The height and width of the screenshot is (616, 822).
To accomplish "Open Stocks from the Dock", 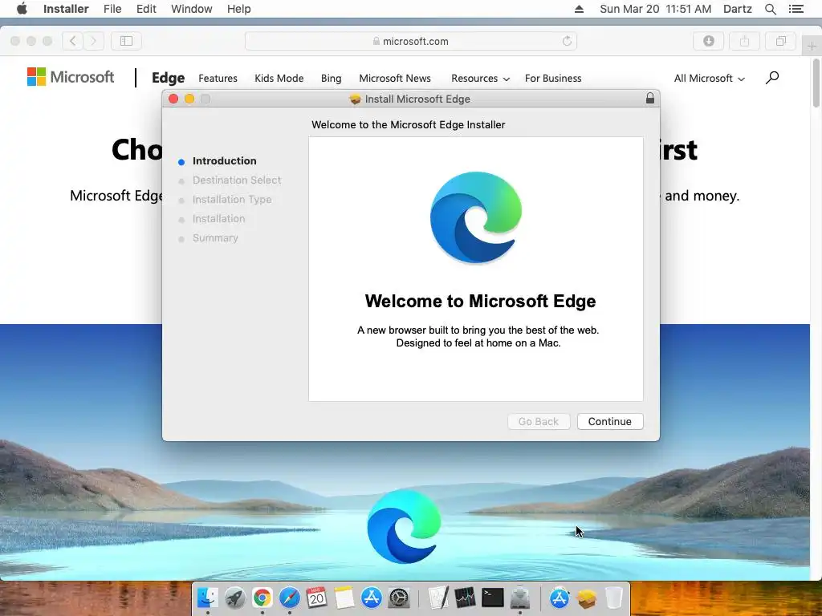I will pyautogui.click(x=465, y=597).
